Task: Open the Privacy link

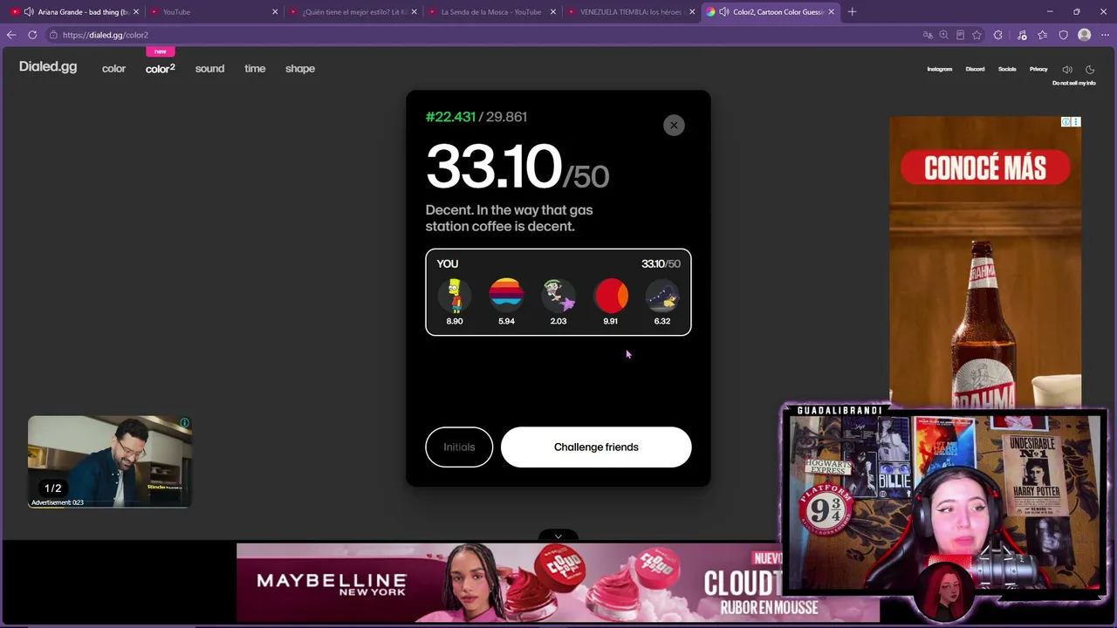Action: (x=1038, y=69)
